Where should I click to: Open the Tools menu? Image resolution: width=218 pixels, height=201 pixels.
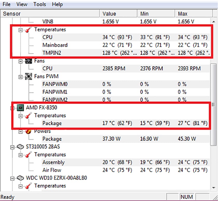tap(39, 4)
